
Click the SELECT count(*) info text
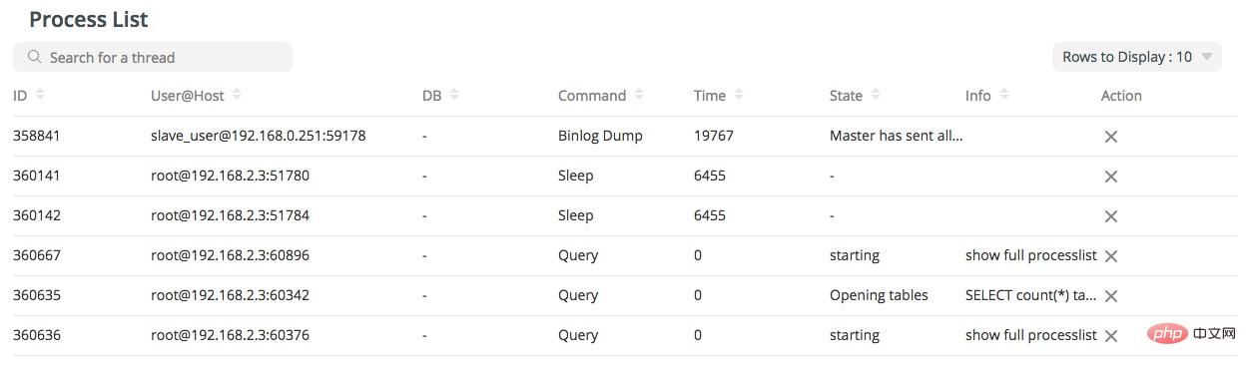coord(1031,295)
